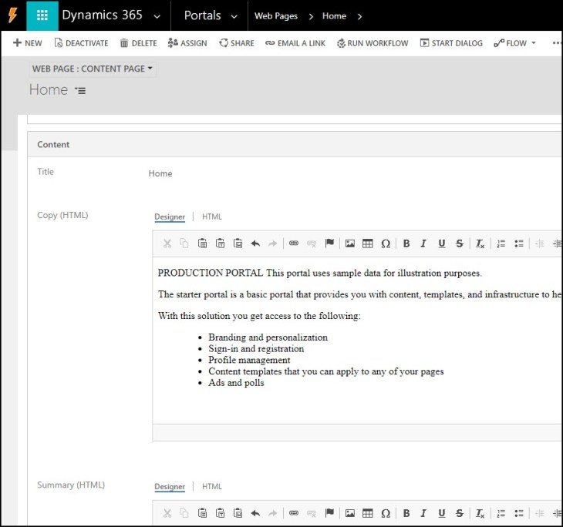Deactivate the web page record
The height and width of the screenshot is (527, 563).
click(81, 43)
